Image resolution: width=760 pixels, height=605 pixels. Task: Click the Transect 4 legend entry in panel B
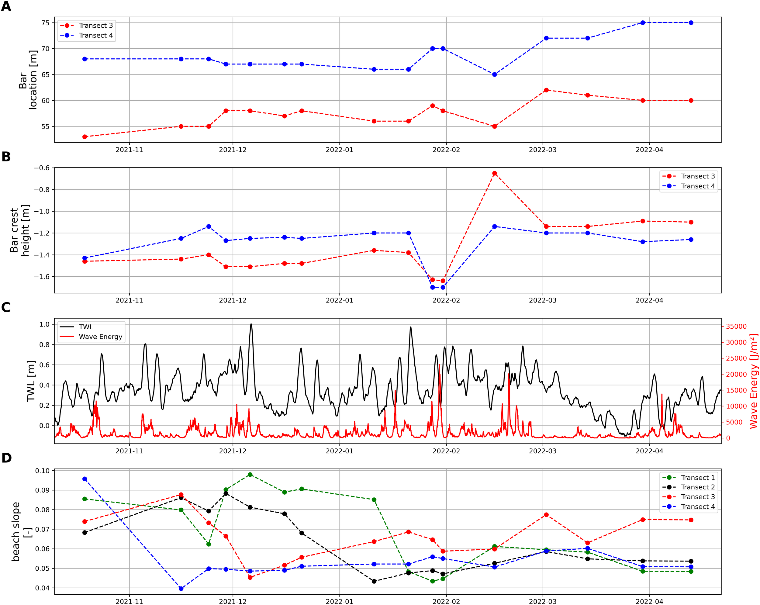point(698,186)
